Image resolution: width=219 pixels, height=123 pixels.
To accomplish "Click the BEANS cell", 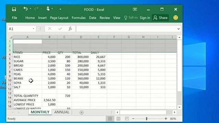I will tap(27, 79).
